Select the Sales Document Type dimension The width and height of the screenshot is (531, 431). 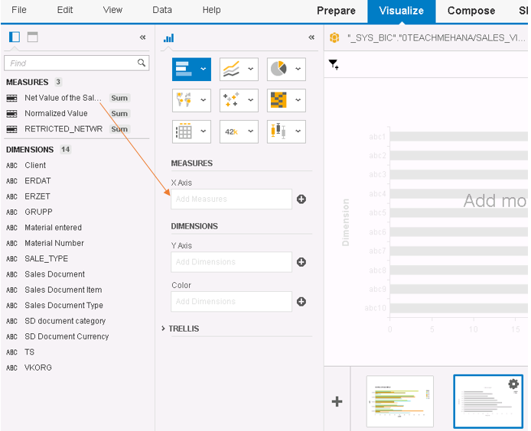[64, 306]
